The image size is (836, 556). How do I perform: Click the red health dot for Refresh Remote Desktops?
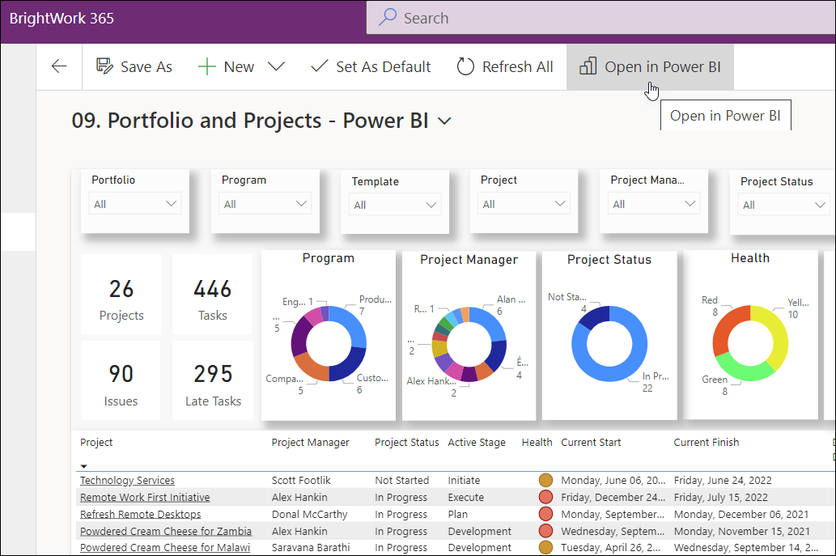point(545,514)
